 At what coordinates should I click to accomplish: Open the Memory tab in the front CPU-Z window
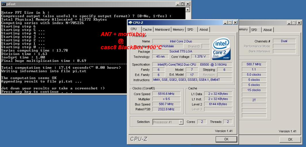[178, 30]
